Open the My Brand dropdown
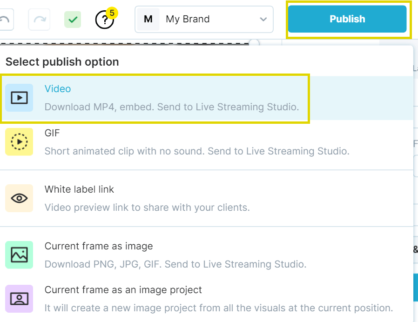 pyautogui.click(x=204, y=20)
